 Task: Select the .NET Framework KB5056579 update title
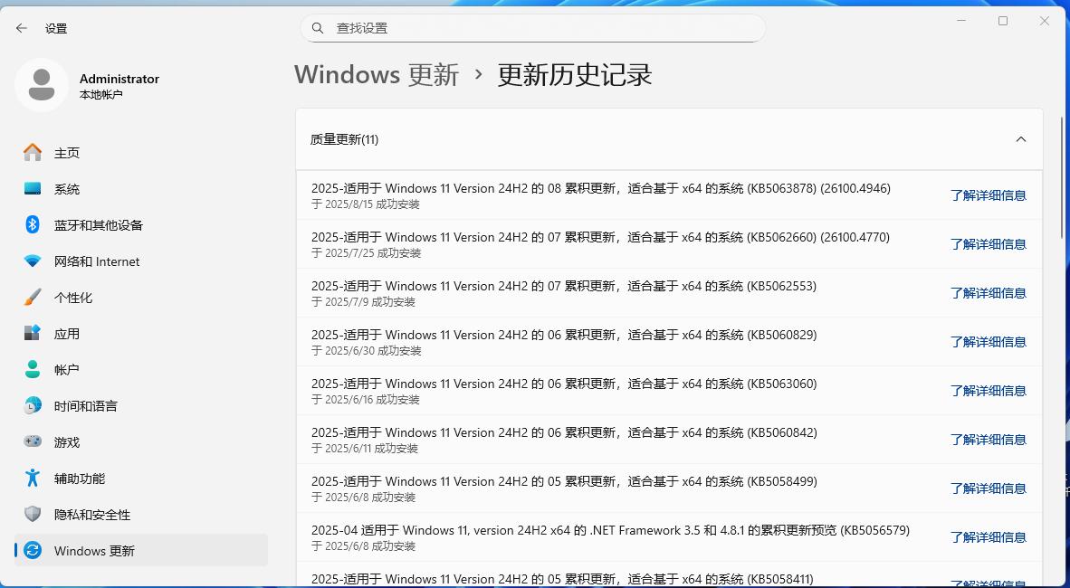pyautogui.click(x=611, y=530)
